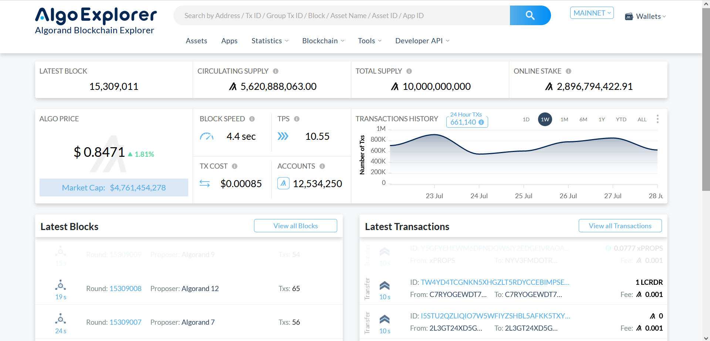
Task: Click the page vertical scrollbar thumb
Action: pos(706,99)
